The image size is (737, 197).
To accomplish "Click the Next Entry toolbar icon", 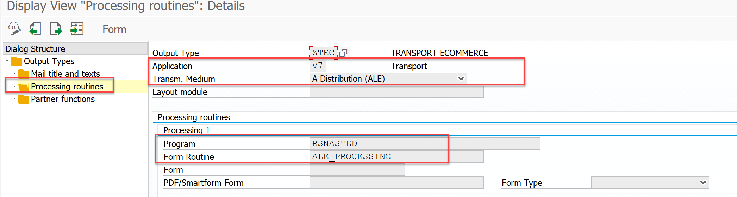I will 56,29.
